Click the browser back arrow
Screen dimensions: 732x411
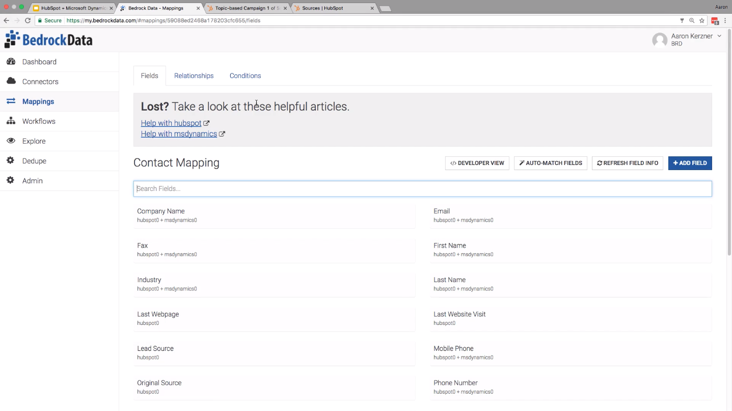pyautogui.click(x=6, y=21)
